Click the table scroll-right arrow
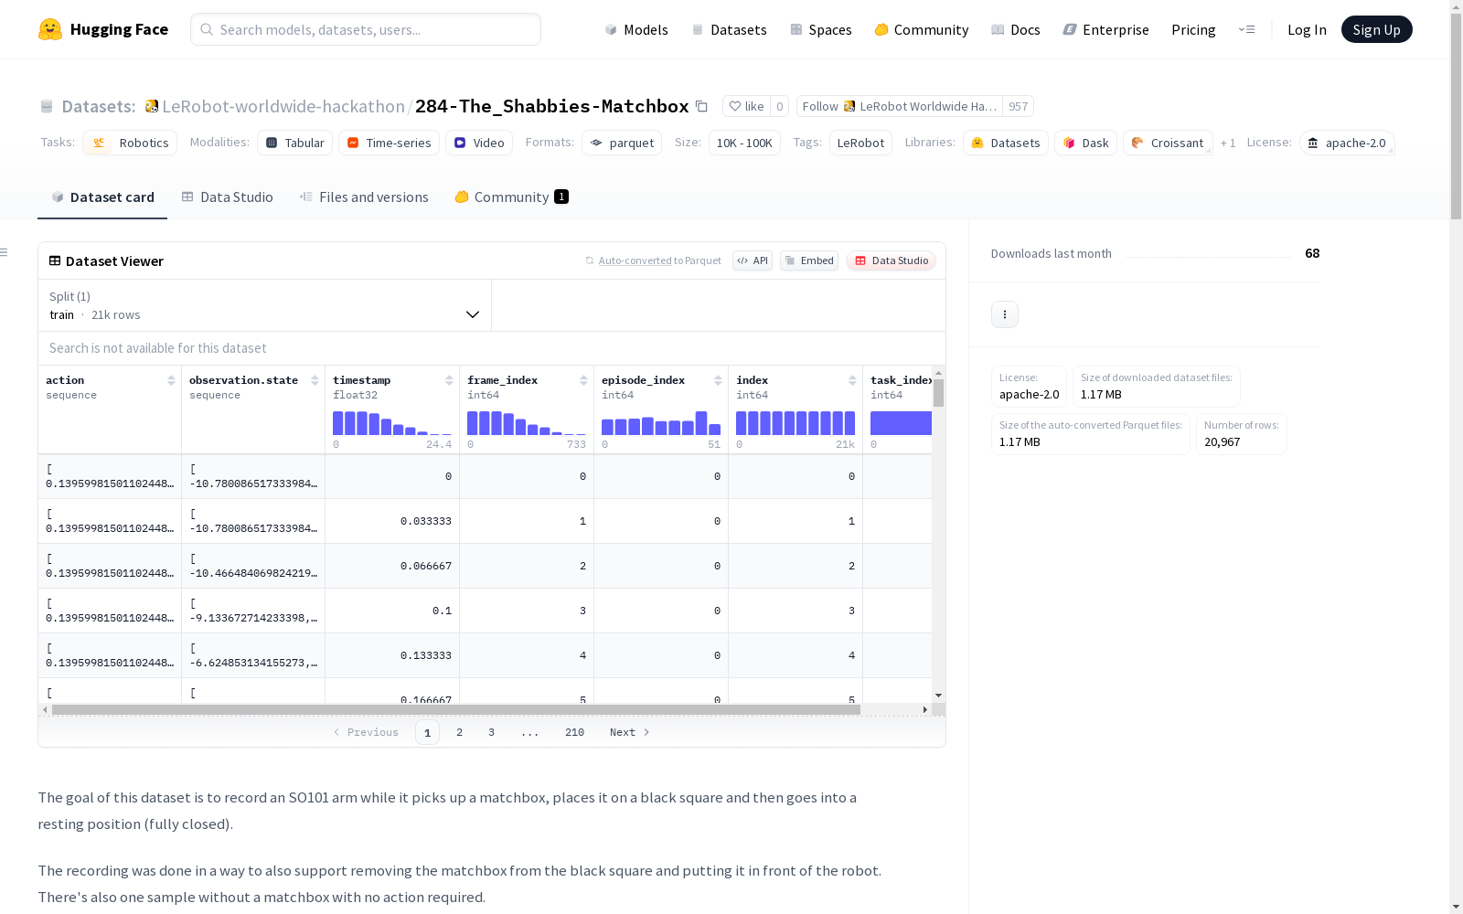1463x914 pixels. (x=924, y=709)
